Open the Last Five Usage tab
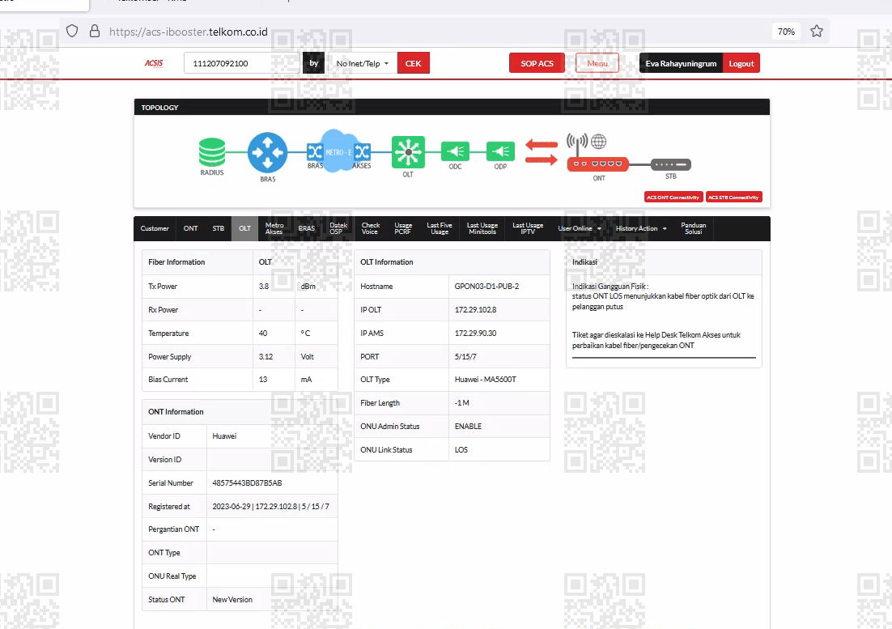This screenshot has height=629, width=892. (440, 228)
